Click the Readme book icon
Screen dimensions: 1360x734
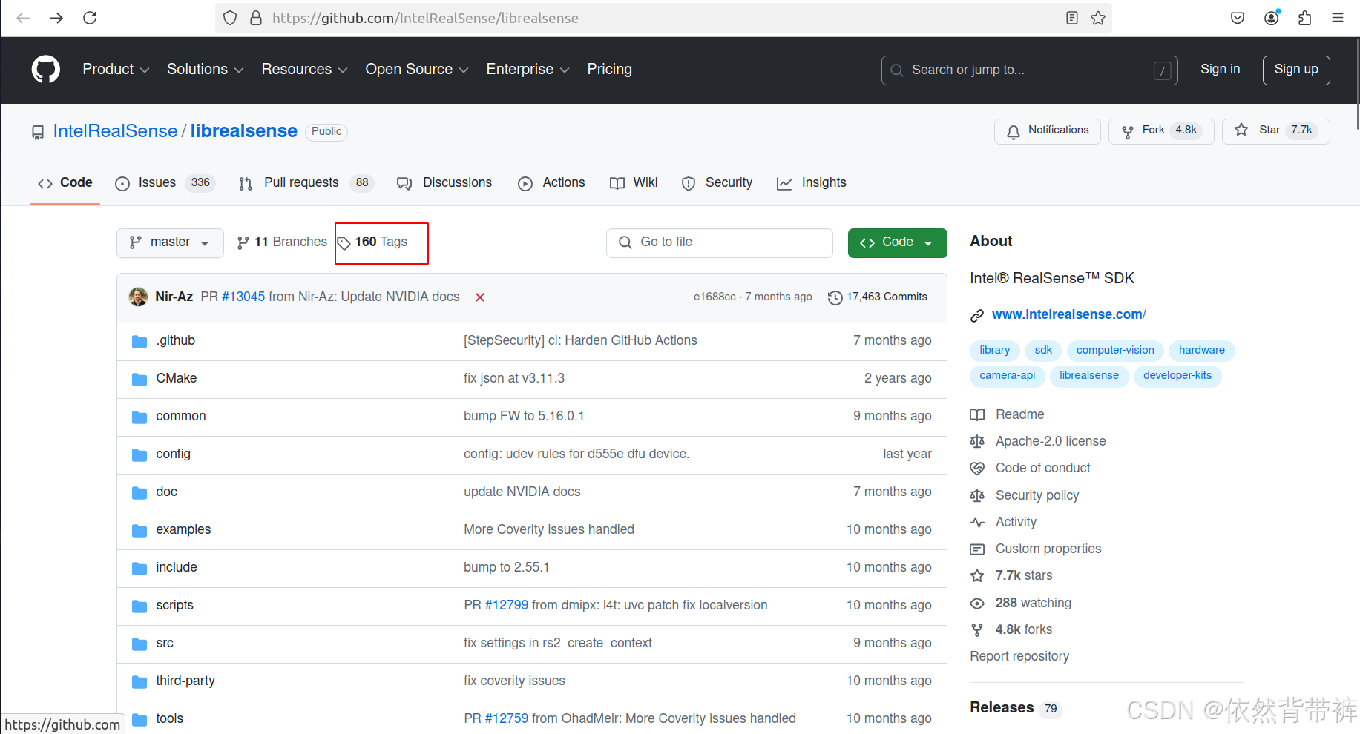tap(977, 414)
